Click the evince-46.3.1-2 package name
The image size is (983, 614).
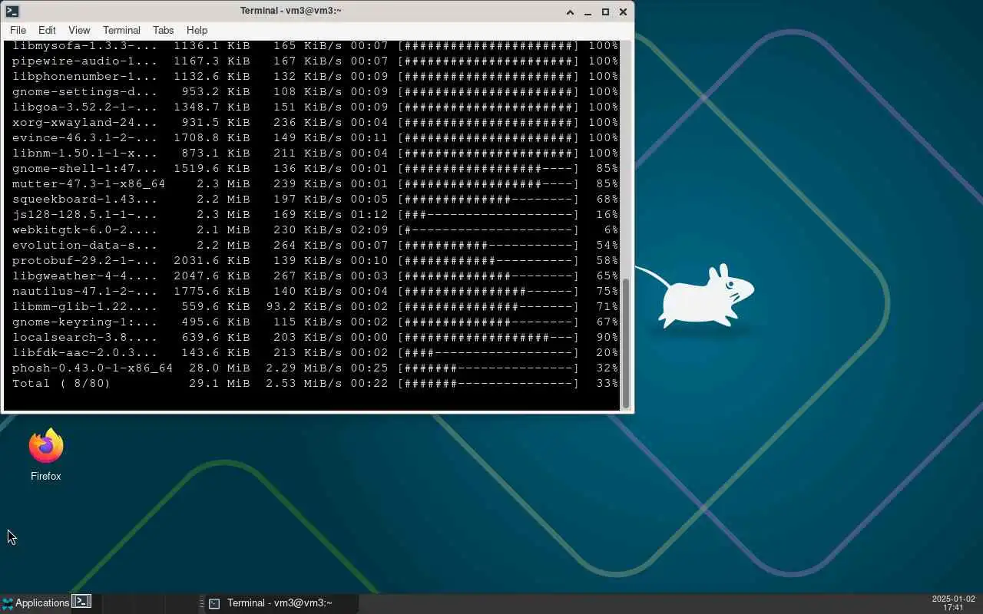click(x=84, y=137)
